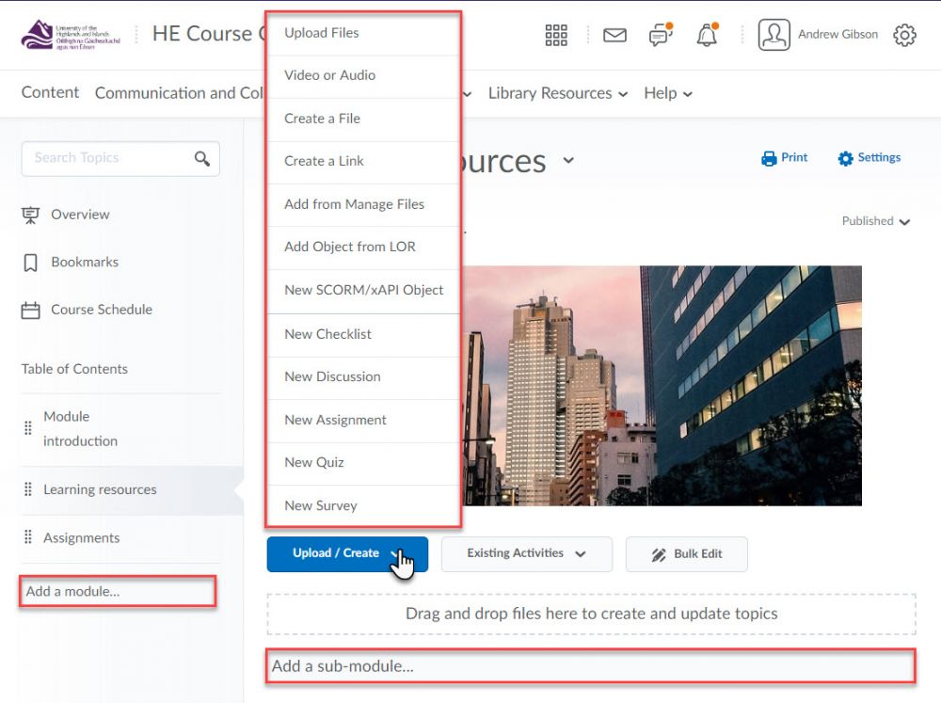This screenshot has height=703, width=941.
Task: Click the Andrew Gibson username
Action: tap(837, 34)
